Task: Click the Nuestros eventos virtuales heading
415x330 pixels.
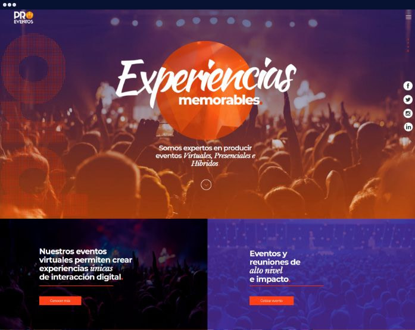Action: pyautogui.click(x=86, y=264)
